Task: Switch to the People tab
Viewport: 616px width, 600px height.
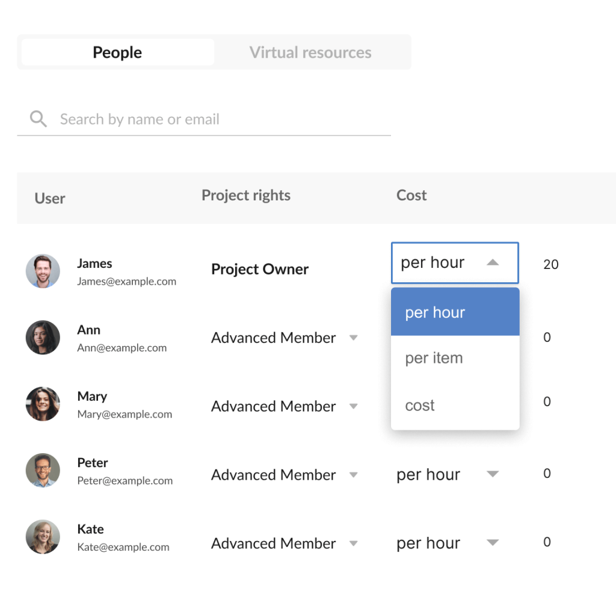Action: click(x=117, y=52)
